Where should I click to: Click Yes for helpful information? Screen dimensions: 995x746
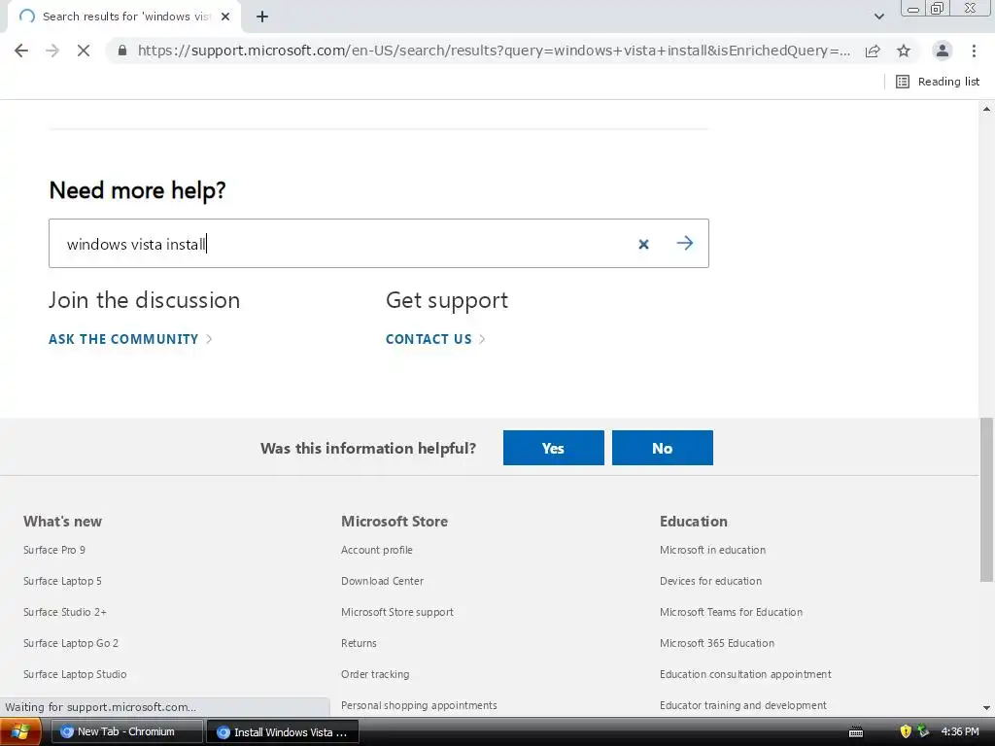(x=553, y=448)
